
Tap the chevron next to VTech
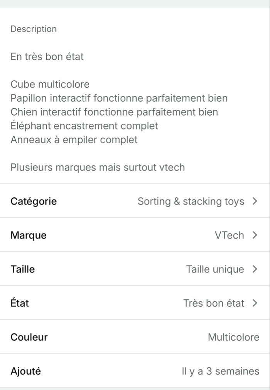click(254, 235)
